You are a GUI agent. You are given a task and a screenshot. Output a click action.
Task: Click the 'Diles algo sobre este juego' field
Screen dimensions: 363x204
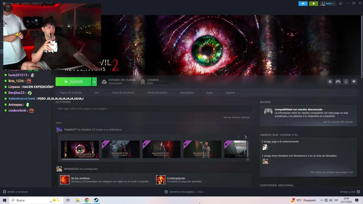[154, 109]
